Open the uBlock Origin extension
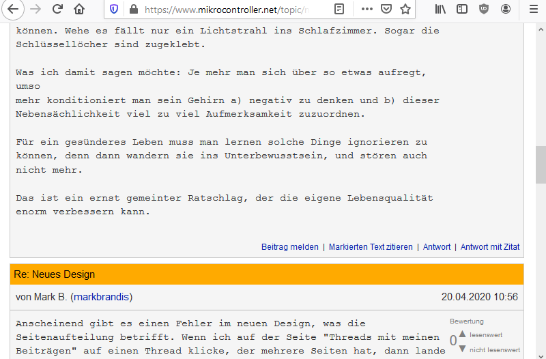The height and width of the screenshot is (359, 546). (x=484, y=9)
